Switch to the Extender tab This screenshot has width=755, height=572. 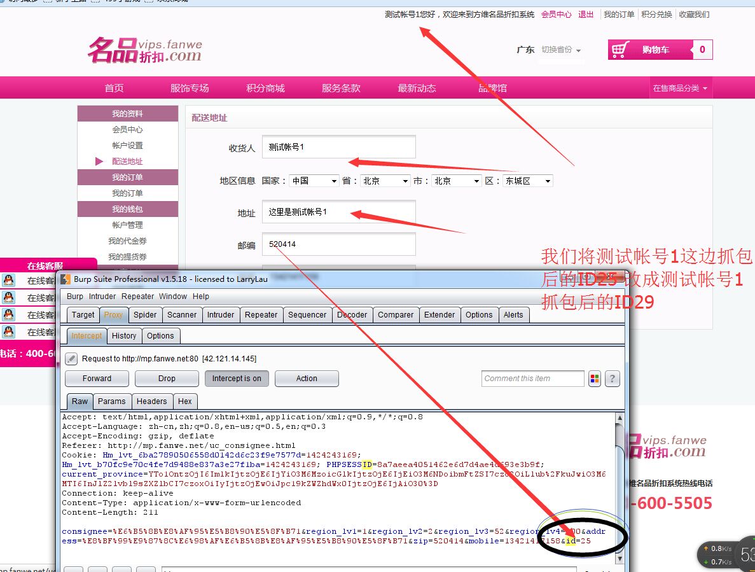click(439, 315)
